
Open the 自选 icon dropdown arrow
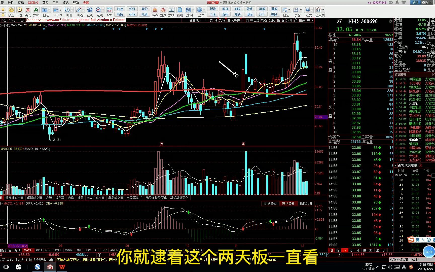[x=49, y=10]
